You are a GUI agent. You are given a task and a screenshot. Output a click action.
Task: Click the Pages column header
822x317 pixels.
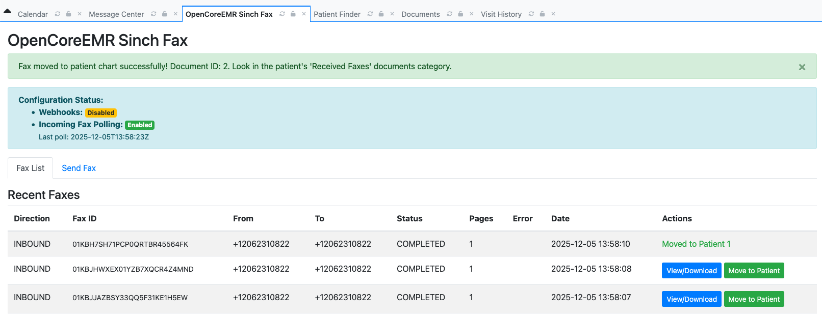pos(481,218)
